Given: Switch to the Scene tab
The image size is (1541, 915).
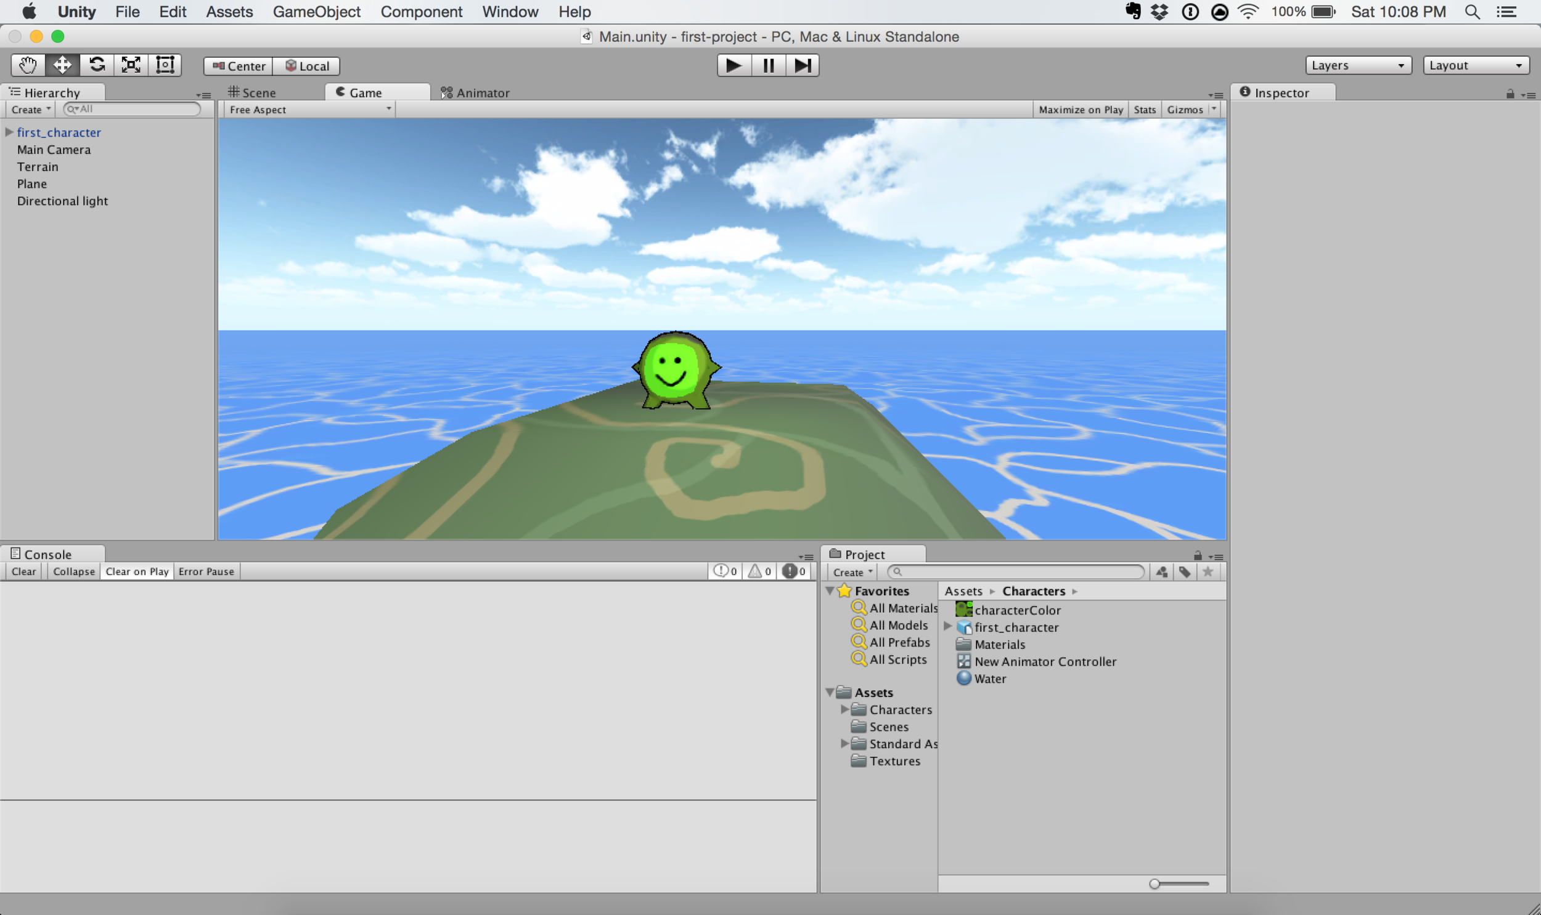Looking at the screenshot, I should [x=252, y=92].
